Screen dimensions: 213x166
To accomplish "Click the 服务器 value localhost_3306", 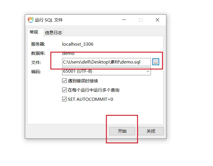I will tap(78, 44).
